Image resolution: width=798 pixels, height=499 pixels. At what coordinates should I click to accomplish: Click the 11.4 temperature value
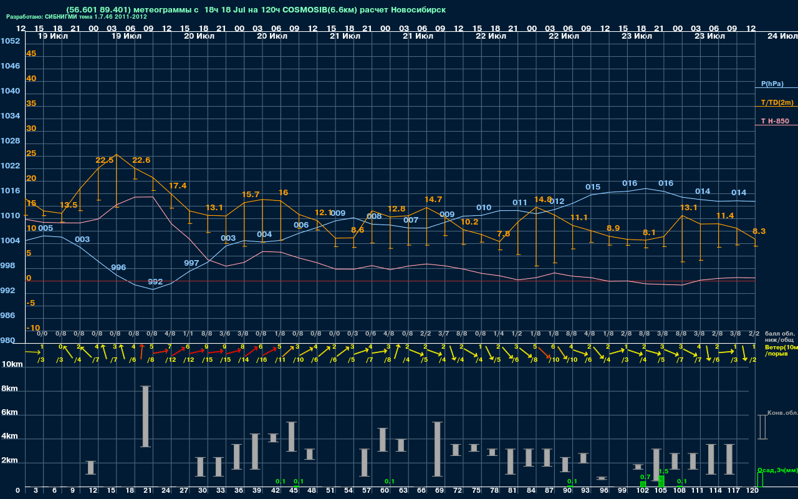(x=725, y=216)
